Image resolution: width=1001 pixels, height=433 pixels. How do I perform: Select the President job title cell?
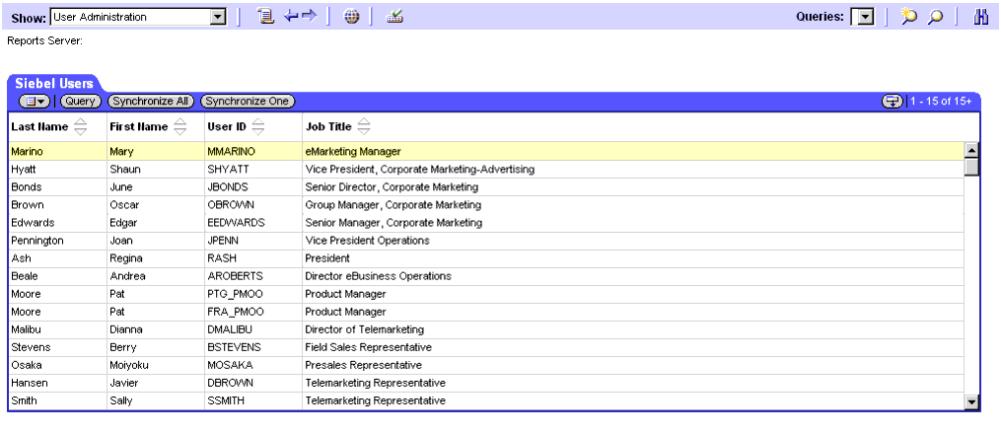(326, 258)
